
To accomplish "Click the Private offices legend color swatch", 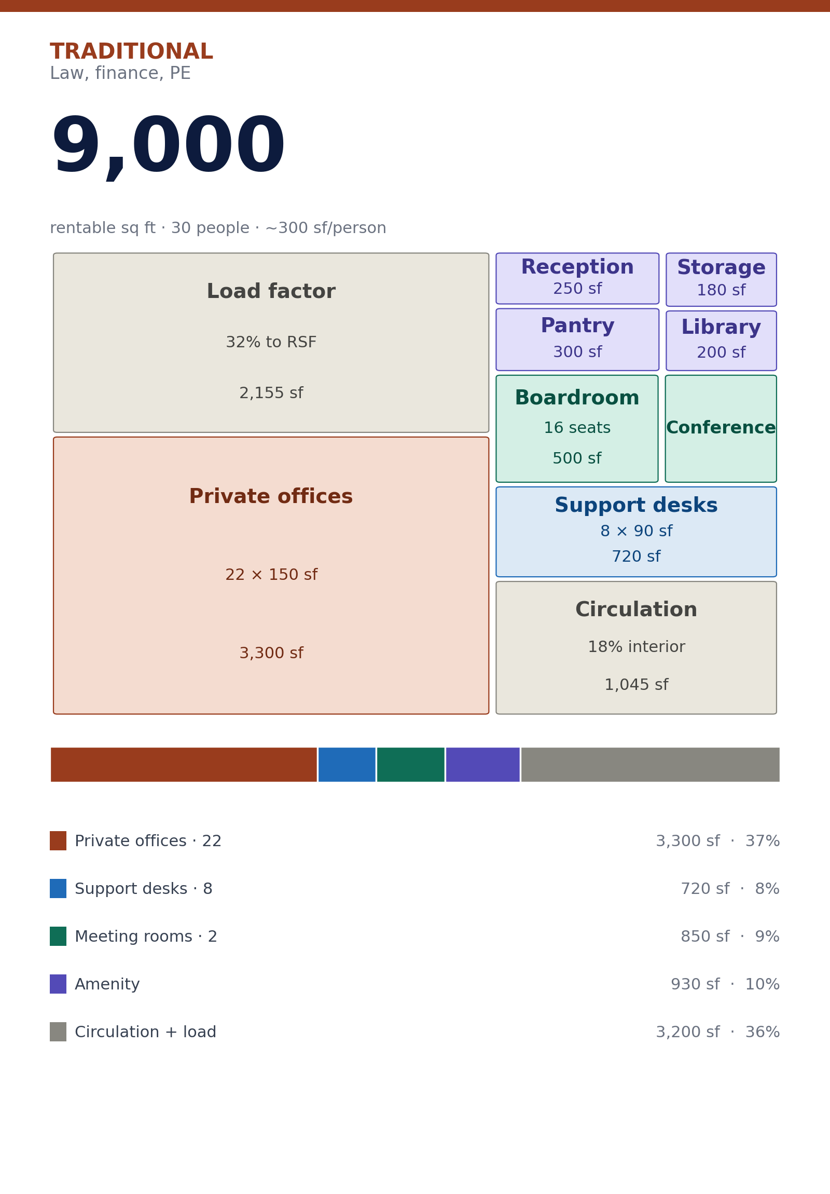I will tap(58, 841).
